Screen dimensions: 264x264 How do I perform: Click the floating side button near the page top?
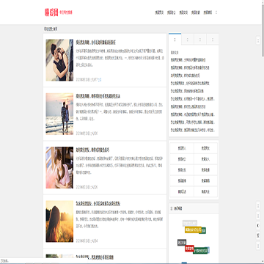point(258,40)
